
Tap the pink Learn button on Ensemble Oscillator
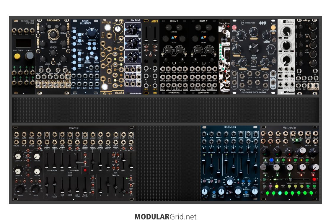click(x=234, y=27)
